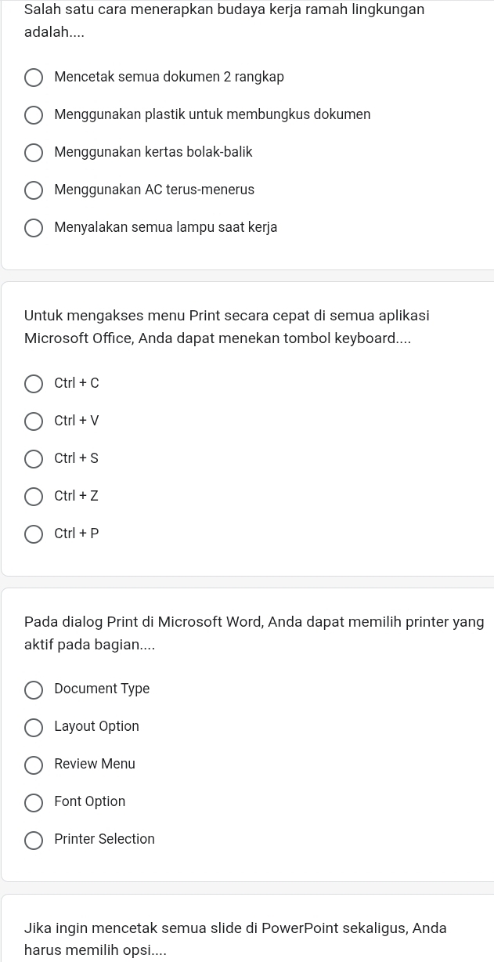Select the 'Mencetak semua dokumen 2 rangkap' option
The height and width of the screenshot is (962, 494).
click(34, 78)
